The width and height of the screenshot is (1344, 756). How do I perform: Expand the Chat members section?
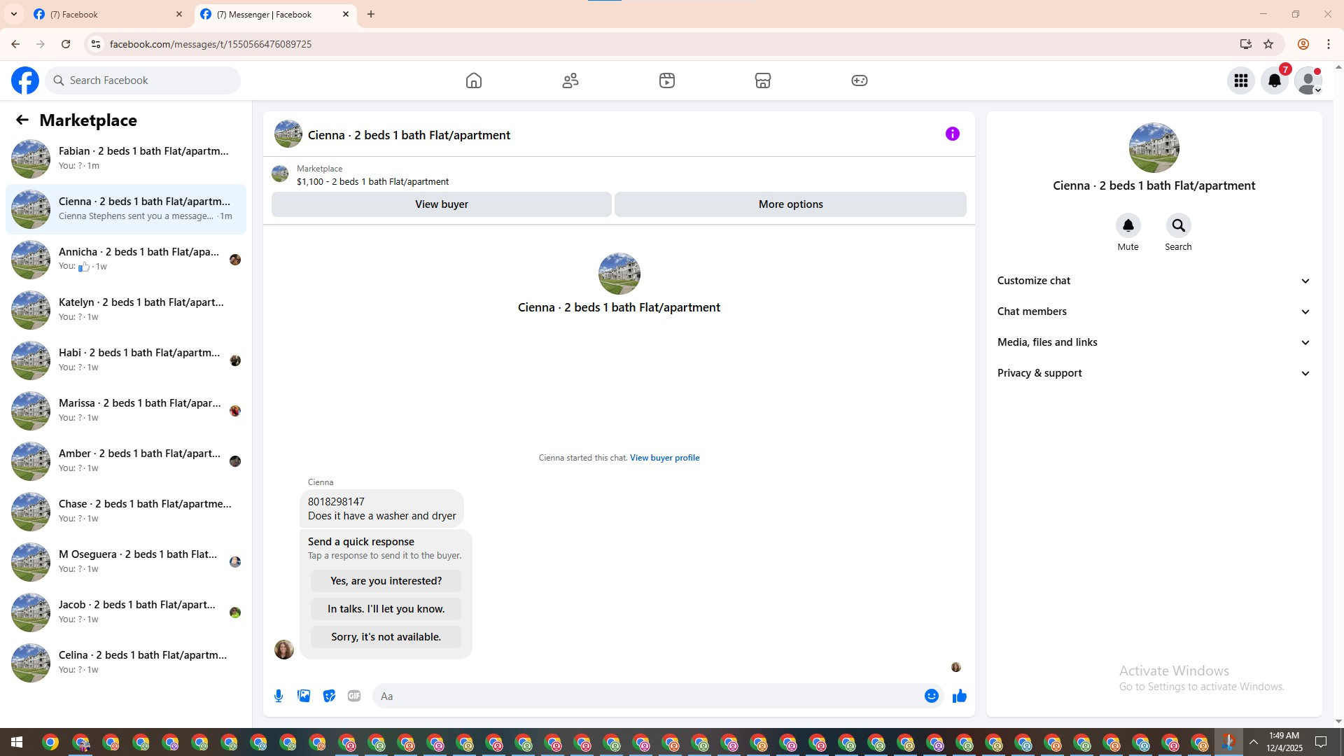(1153, 311)
